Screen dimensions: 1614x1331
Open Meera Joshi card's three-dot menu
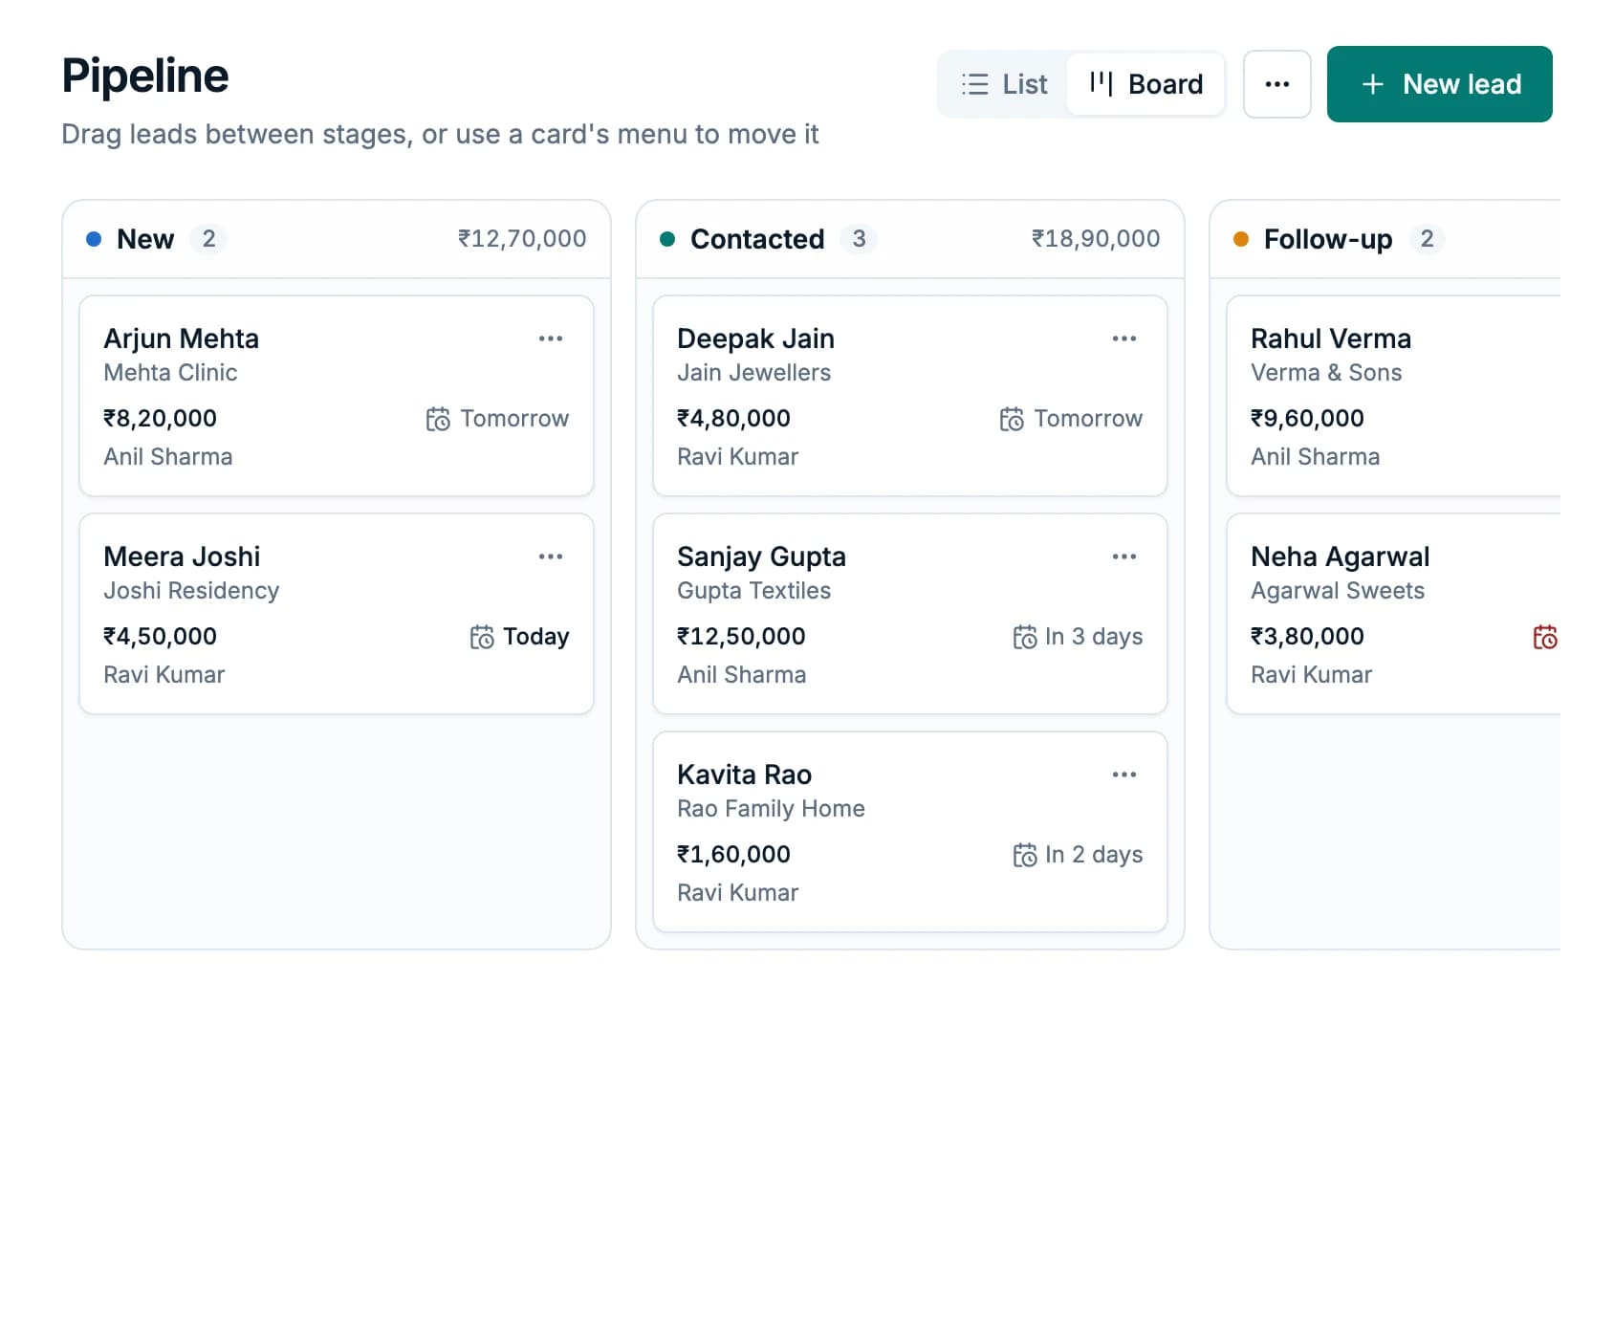550,556
